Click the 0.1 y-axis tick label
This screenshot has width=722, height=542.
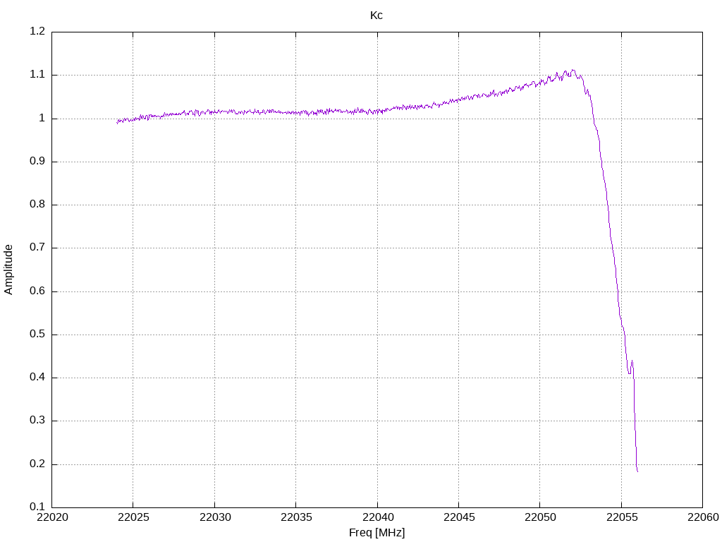[x=37, y=507]
